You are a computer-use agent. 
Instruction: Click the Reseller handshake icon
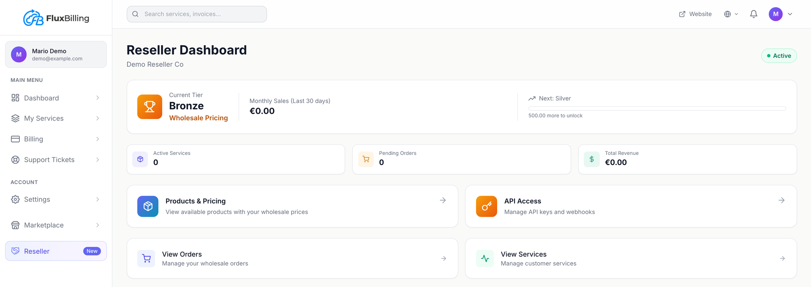pos(15,251)
